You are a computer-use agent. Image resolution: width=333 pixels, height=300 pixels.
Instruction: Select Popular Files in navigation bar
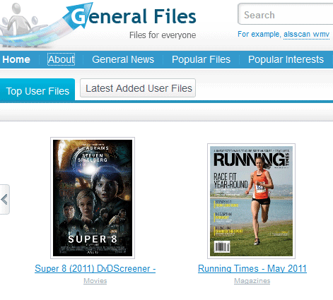click(x=201, y=59)
